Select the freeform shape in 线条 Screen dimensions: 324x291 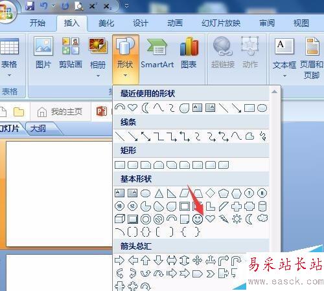pyautogui.click(x=249, y=136)
